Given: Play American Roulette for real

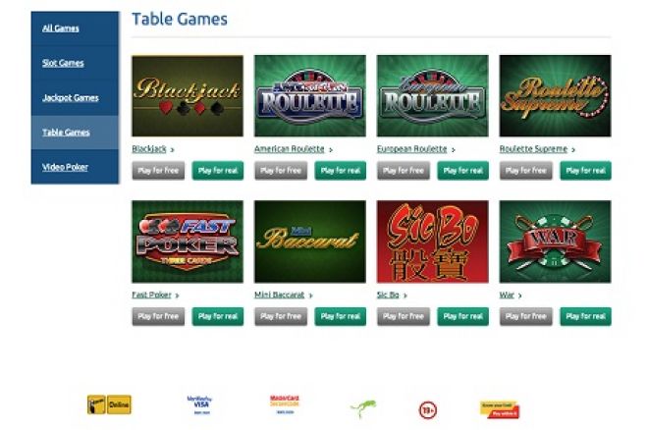Looking at the screenshot, I should [340, 171].
